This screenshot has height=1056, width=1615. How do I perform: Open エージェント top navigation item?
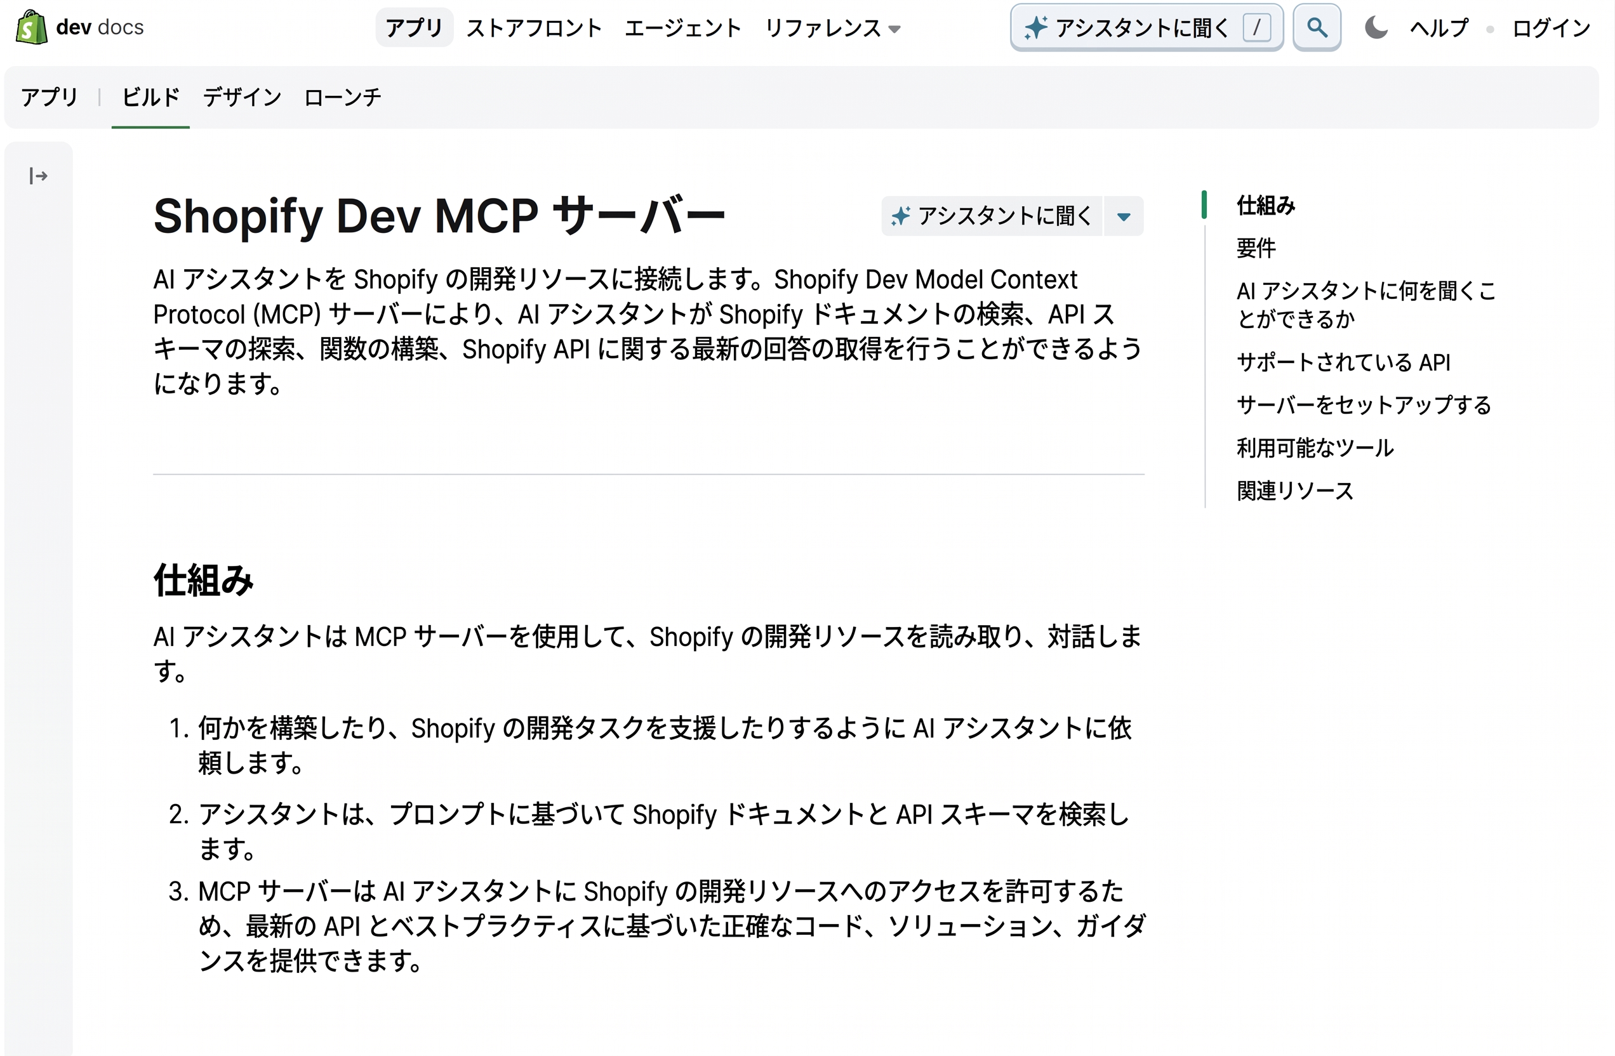682,28
